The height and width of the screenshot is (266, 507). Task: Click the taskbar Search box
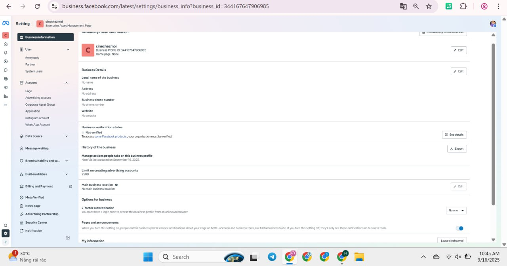click(202, 257)
